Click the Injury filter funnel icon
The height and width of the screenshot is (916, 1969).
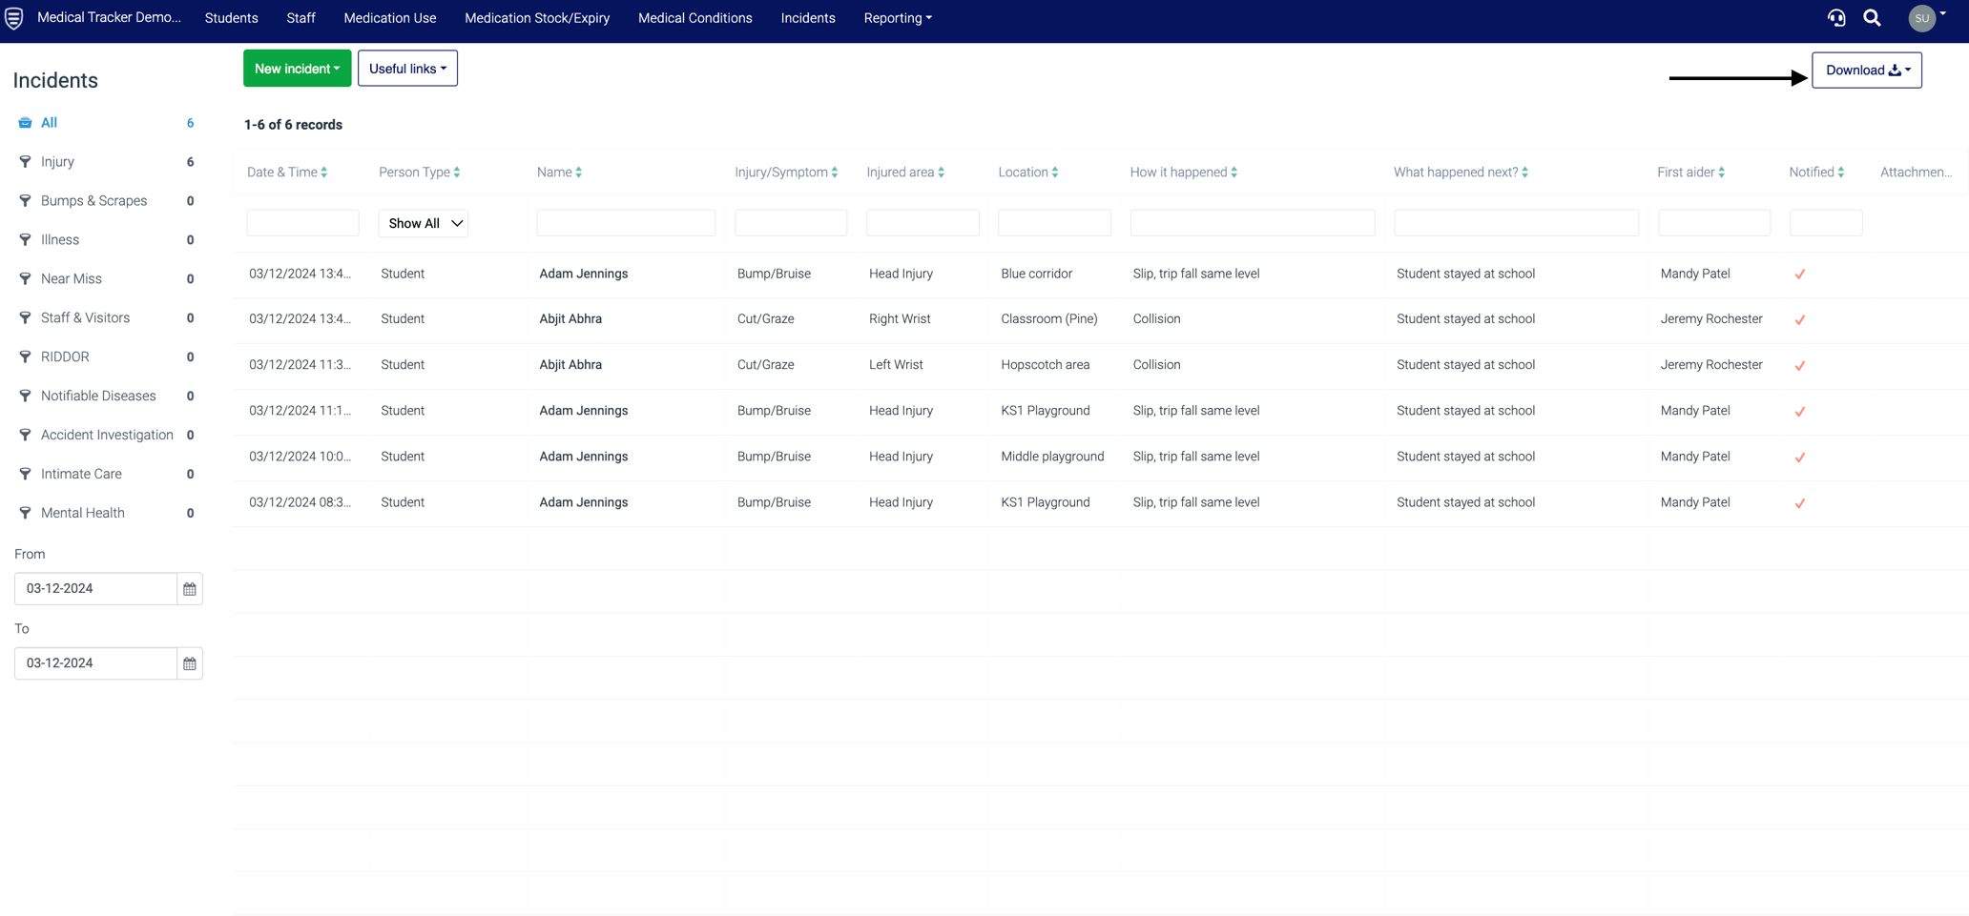pos(26,162)
